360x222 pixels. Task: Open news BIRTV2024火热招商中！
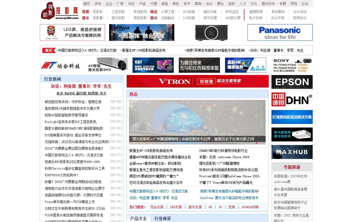(62, 175)
